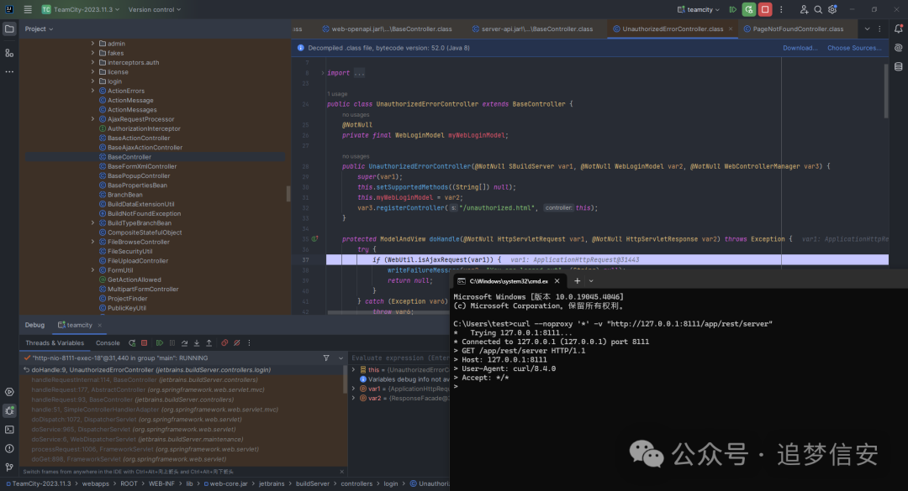
Task: Open the Notifications bell icon
Action: (898, 29)
